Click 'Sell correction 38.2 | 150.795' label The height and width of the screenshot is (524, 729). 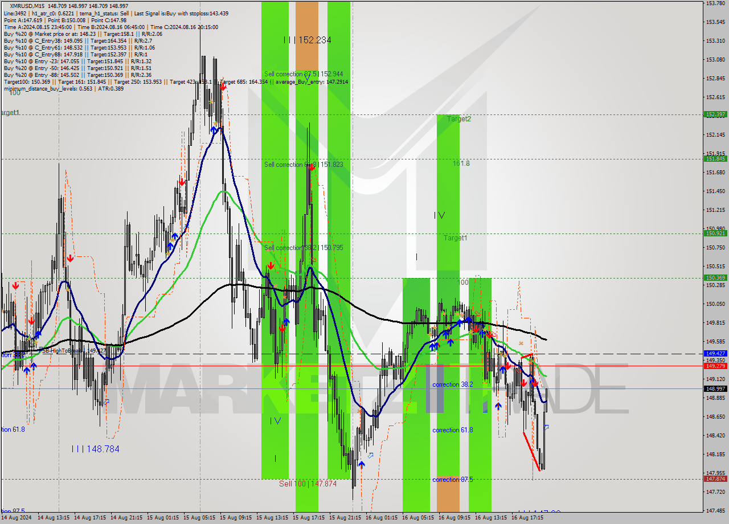click(x=304, y=248)
